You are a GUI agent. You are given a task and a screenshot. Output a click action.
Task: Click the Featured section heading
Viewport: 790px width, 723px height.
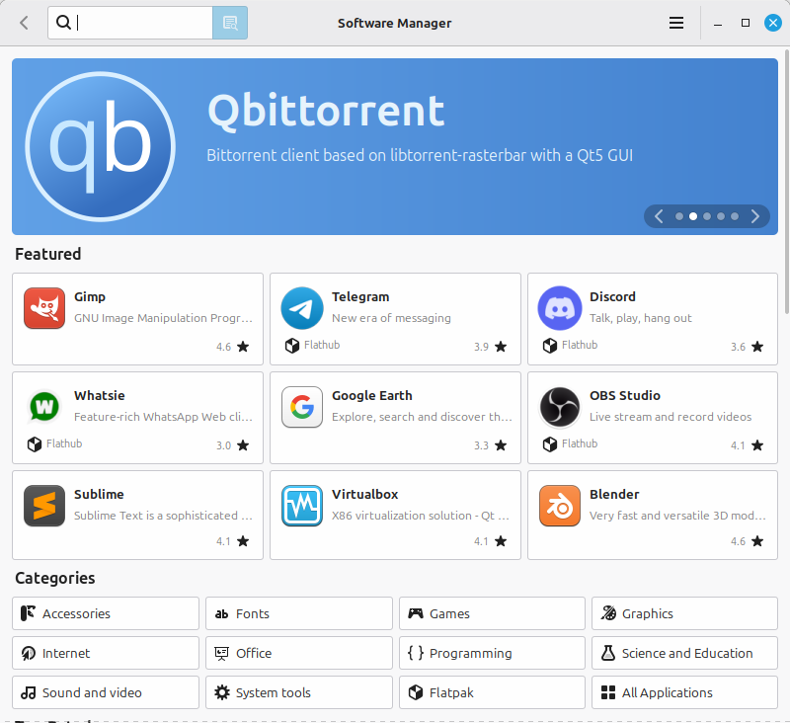pos(47,254)
